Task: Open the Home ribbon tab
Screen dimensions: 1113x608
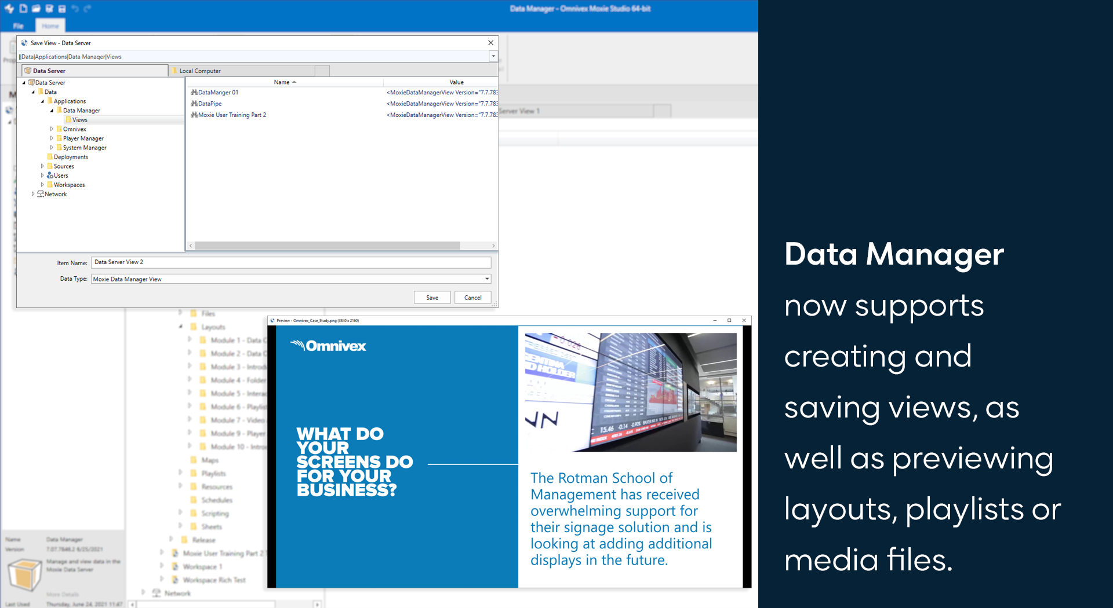Action: [x=50, y=26]
